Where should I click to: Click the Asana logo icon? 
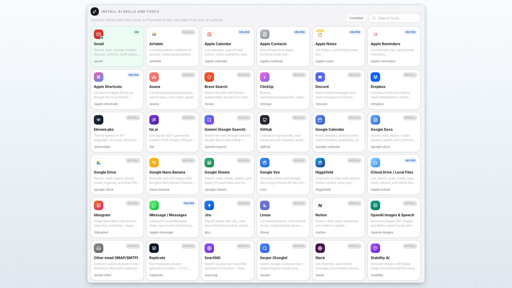click(154, 77)
